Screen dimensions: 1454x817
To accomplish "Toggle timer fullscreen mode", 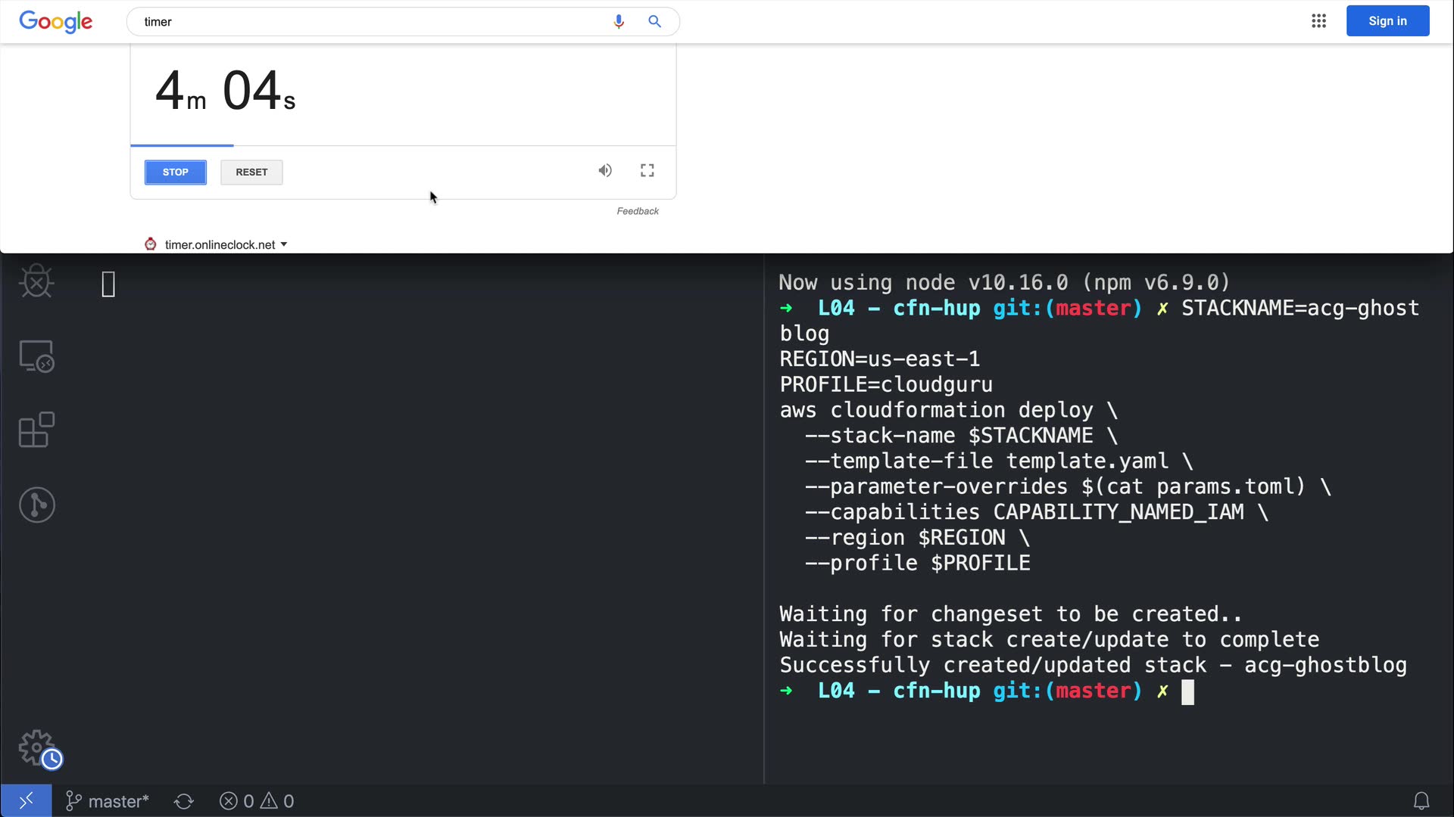I will pyautogui.click(x=647, y=171).
